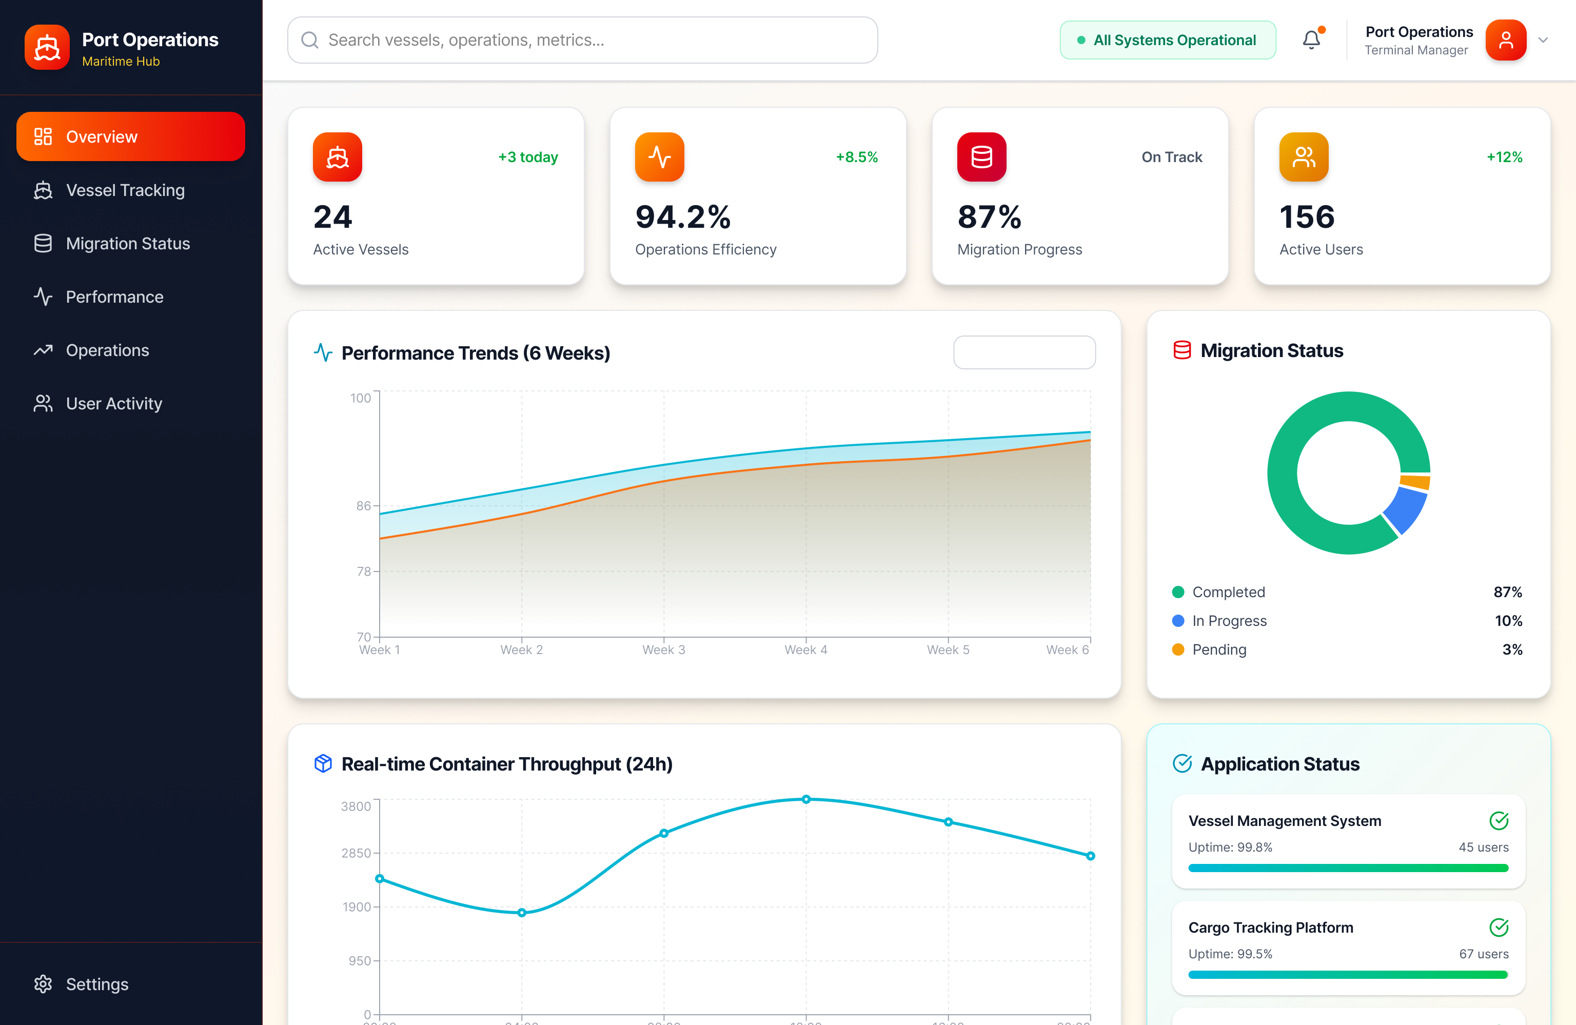Click the container box icon on throughput panel
Viewport: 1576px width, 1025px height.
click(x=323, y=763)
